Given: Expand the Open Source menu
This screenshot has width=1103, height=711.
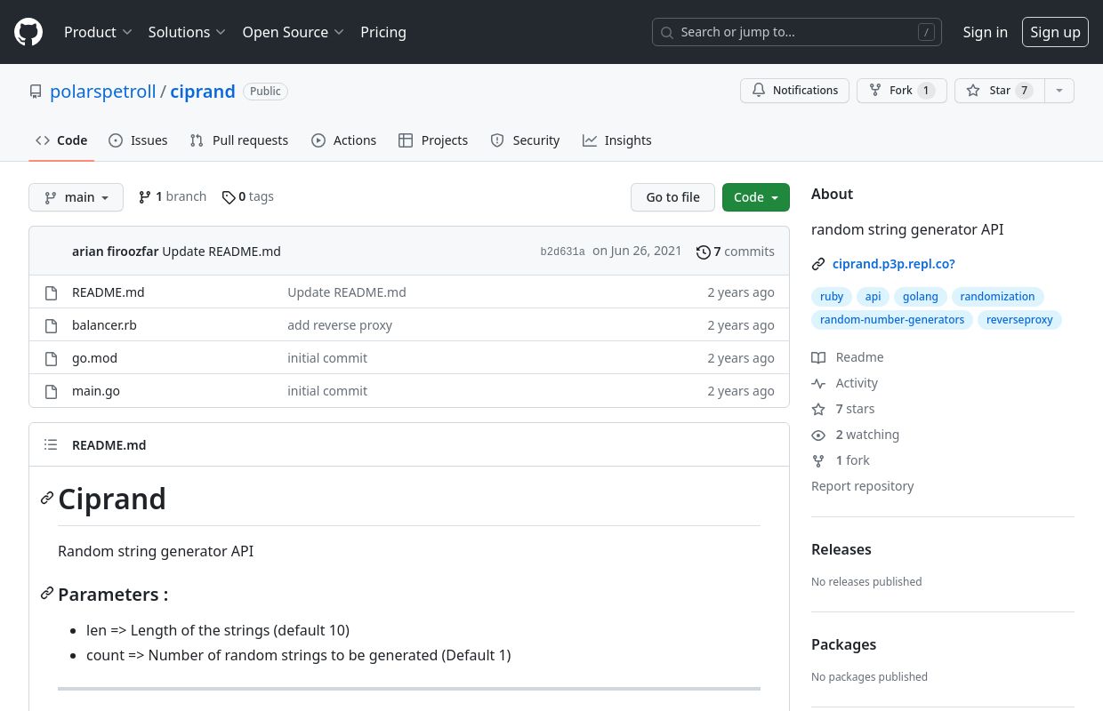Looking at the screenshot, I should pos(293,32).
